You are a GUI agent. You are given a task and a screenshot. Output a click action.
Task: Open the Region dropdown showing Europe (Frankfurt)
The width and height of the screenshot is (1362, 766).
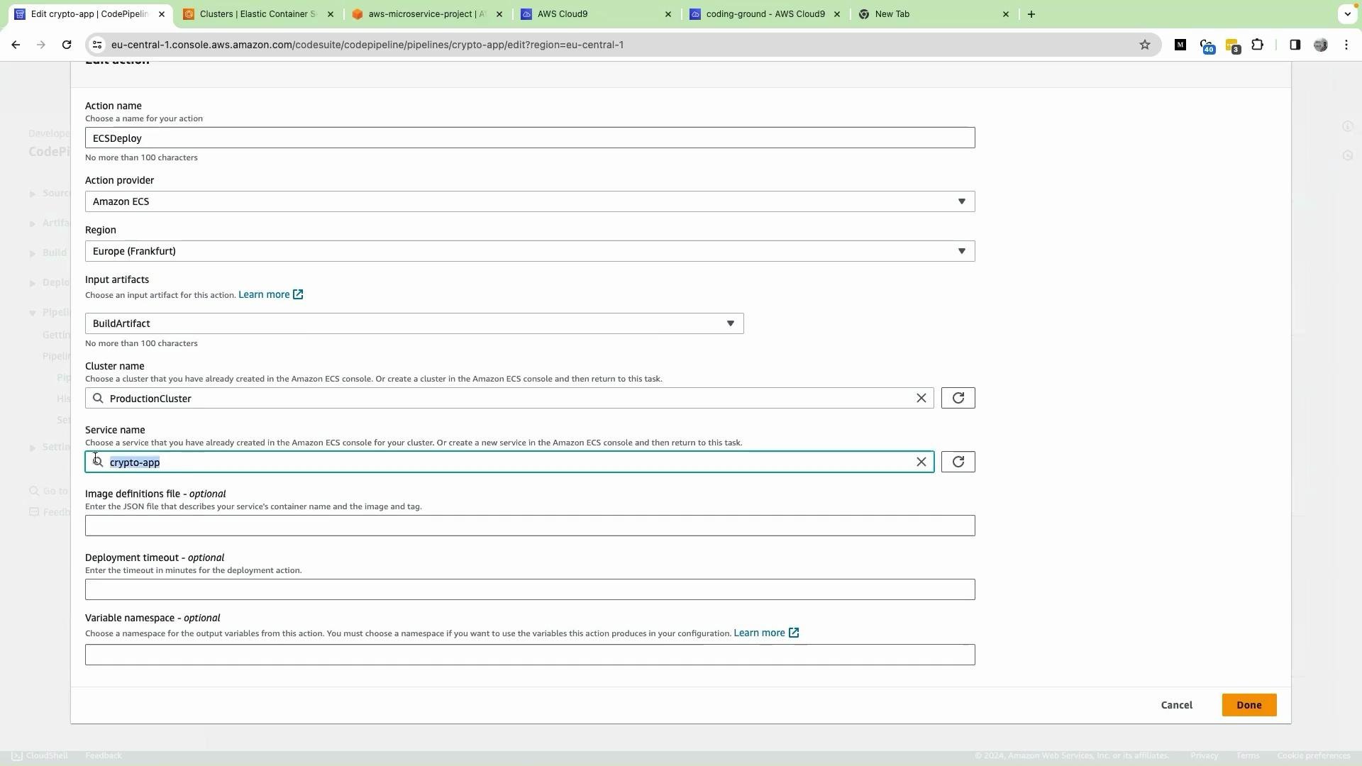pos(530,251)
